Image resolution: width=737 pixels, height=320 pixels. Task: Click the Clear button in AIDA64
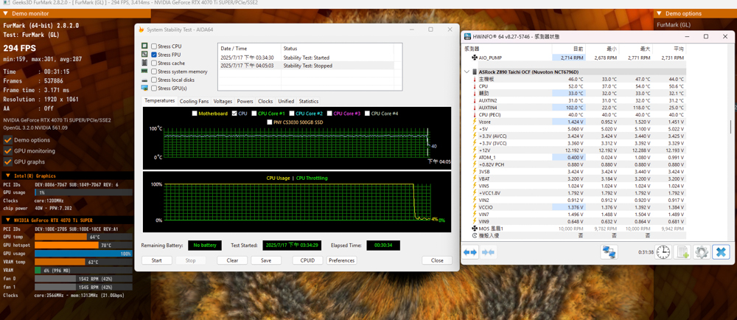[x=232, y=260]
